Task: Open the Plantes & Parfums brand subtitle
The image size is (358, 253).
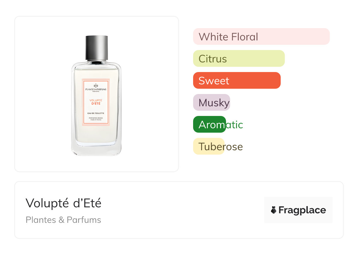Action: [x=63, y=220]
